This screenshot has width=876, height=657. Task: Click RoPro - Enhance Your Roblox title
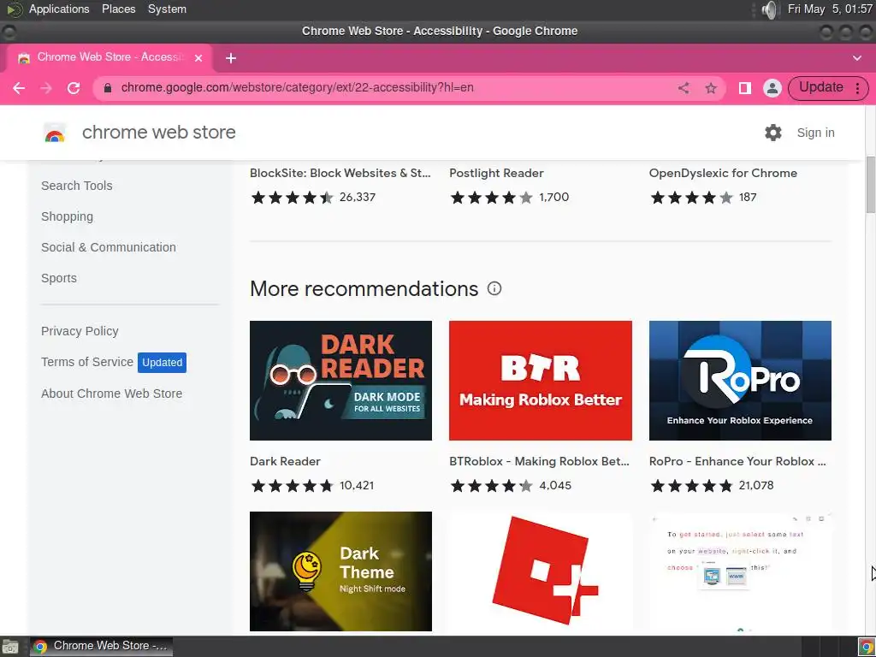[737, 461]
